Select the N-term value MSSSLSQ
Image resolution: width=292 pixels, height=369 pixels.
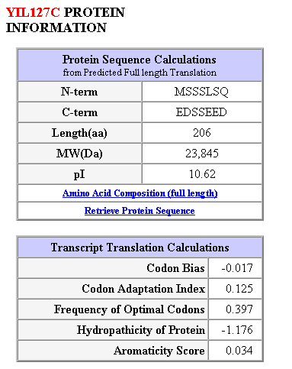[201, 92]
